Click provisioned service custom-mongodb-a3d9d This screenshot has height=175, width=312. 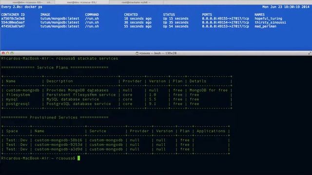click(x=58, y=149)
